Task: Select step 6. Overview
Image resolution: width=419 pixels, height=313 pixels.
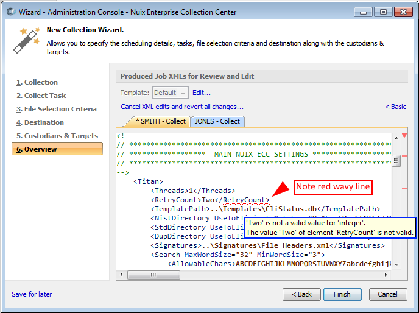Action: coord(57,149)
